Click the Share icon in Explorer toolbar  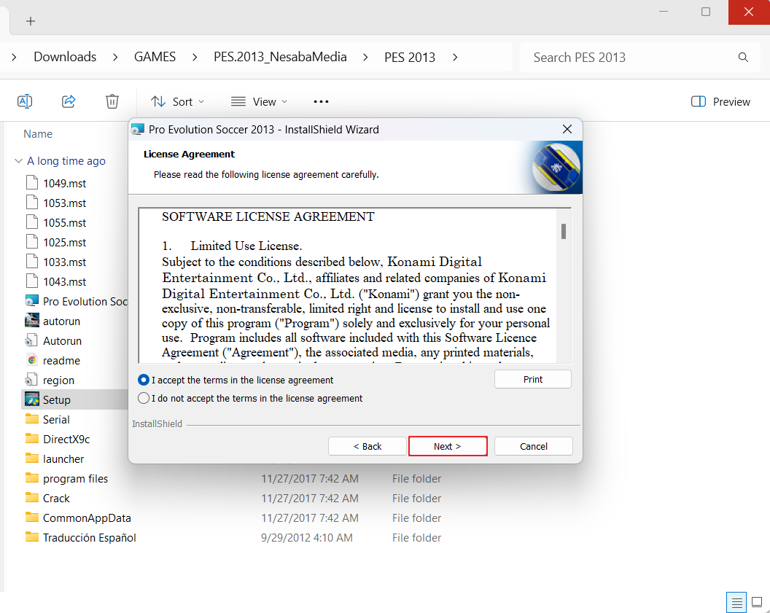pos(69,101)
